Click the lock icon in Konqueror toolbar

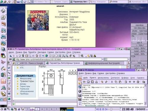70,56
